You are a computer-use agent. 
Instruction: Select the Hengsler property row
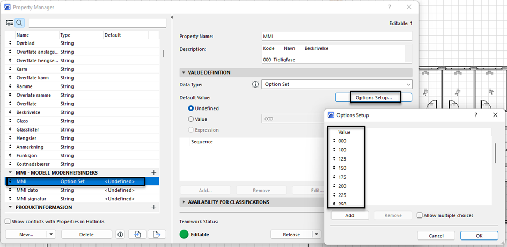pos(83,138)
